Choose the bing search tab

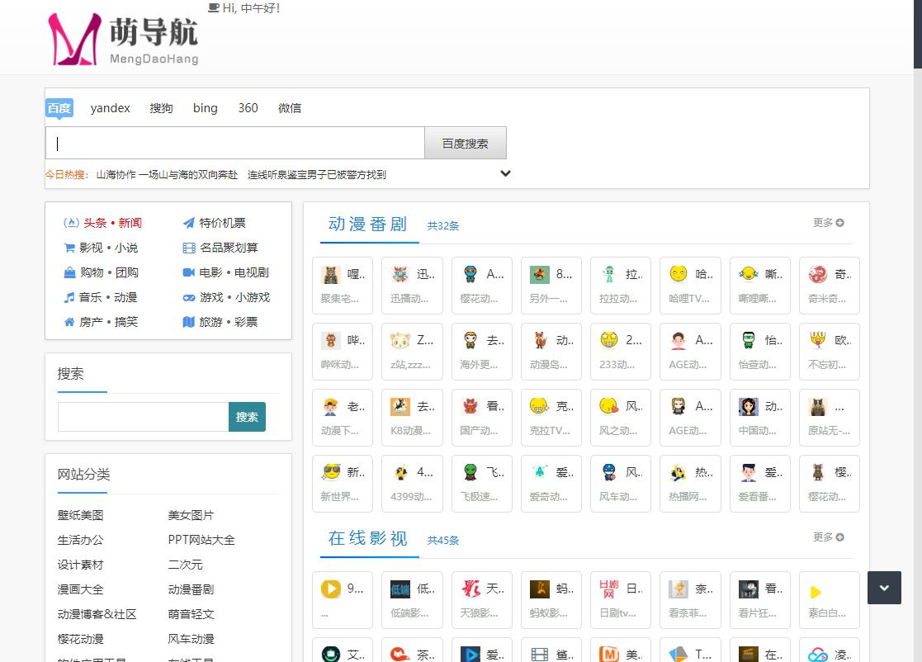(206, 108)
